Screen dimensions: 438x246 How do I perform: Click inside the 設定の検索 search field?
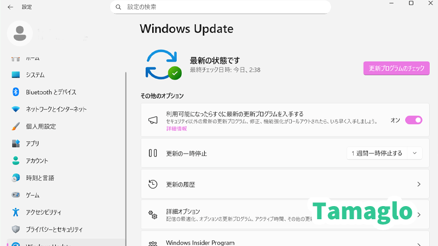click(224, 7)
